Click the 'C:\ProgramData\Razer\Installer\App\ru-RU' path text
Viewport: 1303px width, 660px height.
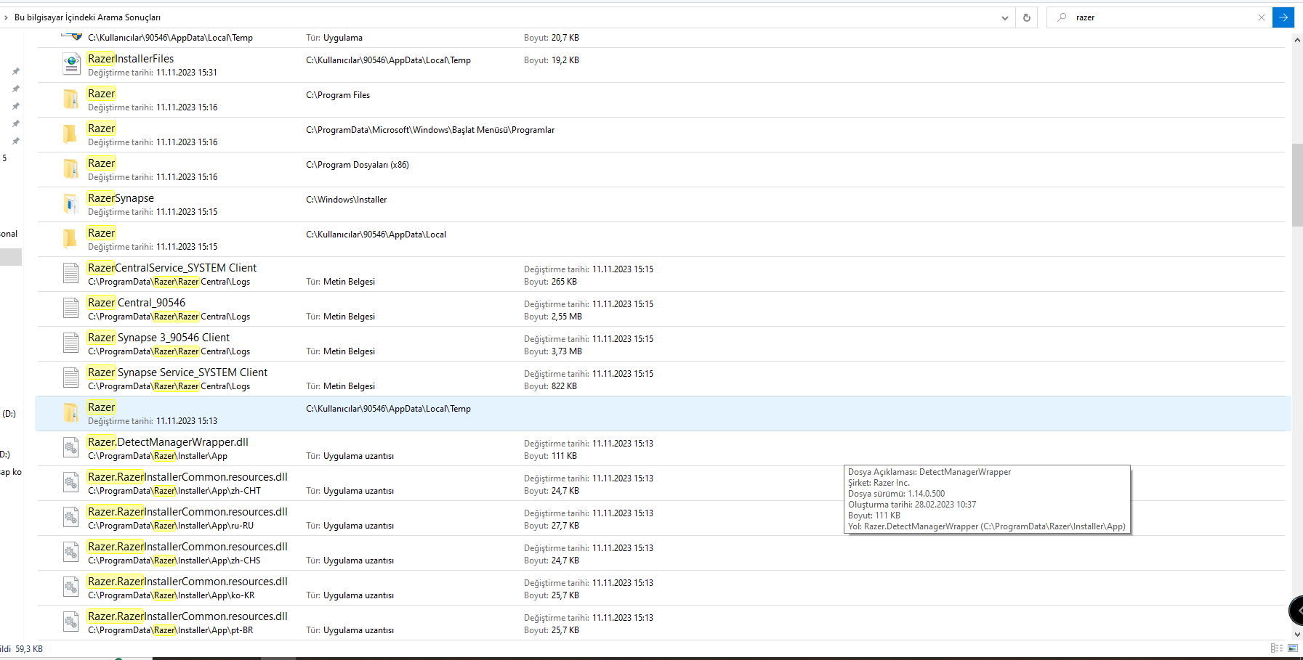click(171, 526)
